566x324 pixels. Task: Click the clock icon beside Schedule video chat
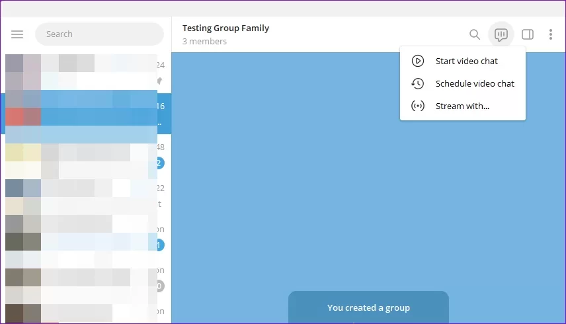pos(417,83)
